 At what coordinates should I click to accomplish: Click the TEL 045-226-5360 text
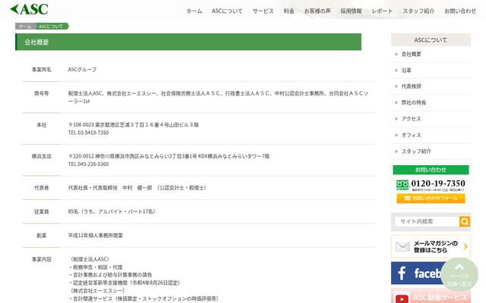(88, 164)
